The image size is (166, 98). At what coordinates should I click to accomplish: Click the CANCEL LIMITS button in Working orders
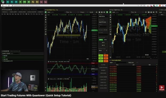pyautogui.click(x=13, y=12)
